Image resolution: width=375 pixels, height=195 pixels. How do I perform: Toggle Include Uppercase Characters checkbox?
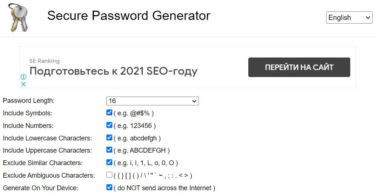tap(109, 150)
